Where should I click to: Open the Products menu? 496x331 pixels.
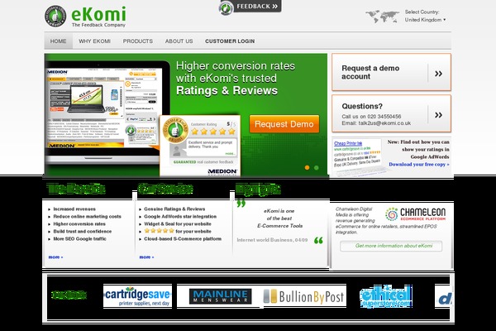[137, 41]
